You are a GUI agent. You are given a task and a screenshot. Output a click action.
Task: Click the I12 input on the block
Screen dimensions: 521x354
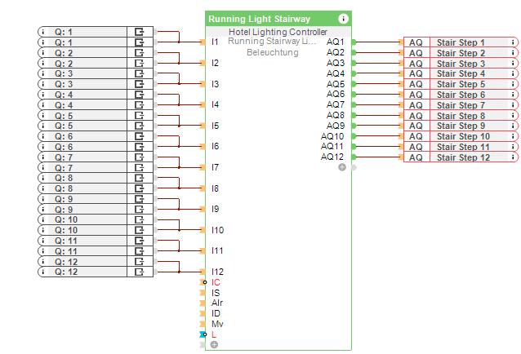tap(216, 272)
